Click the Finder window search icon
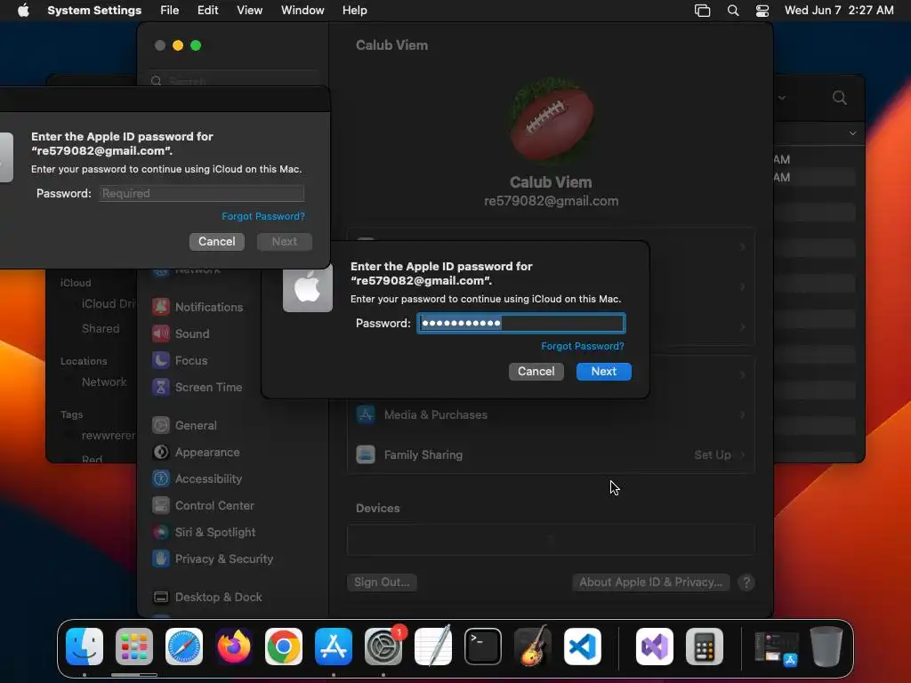Image resolution: width=911 pixels, height=683 pixels. click(x=839, y=98)
